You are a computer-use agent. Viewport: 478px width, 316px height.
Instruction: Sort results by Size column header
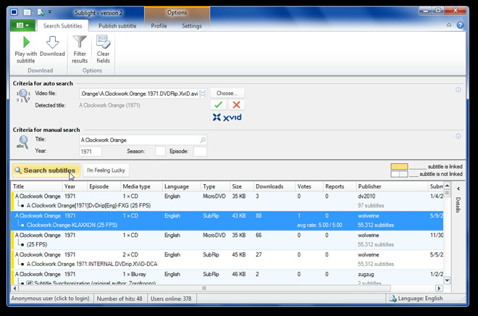242,186
